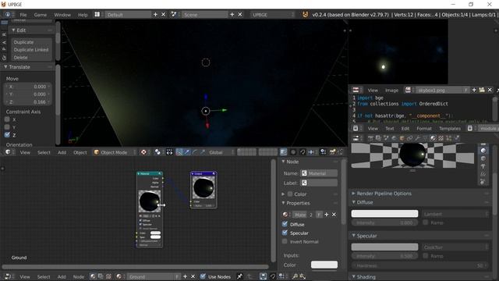
Task: Click the Color input swatch in node panel
Action: pos(324,265)
